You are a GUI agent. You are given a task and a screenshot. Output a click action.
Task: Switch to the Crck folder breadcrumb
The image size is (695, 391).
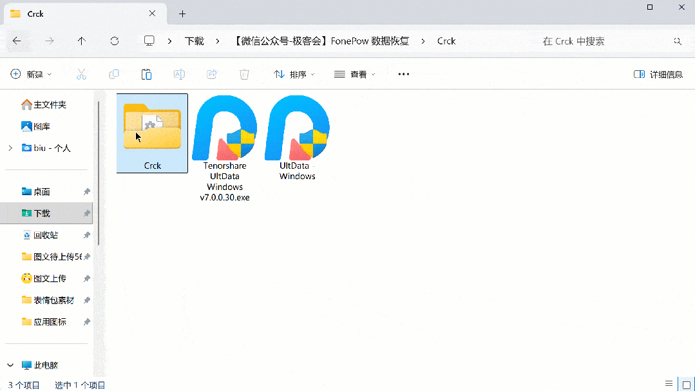point(446,41)
